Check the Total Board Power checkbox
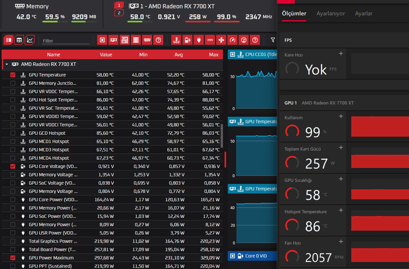Screen dimensions: 409x269 (13, 249)
